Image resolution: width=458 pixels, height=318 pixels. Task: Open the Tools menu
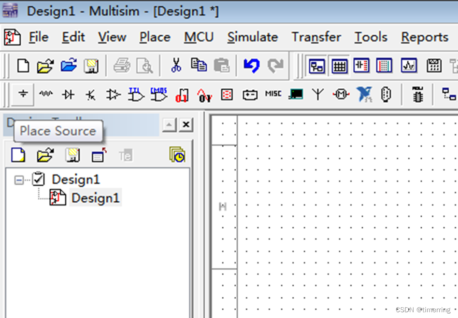(371, 37)
